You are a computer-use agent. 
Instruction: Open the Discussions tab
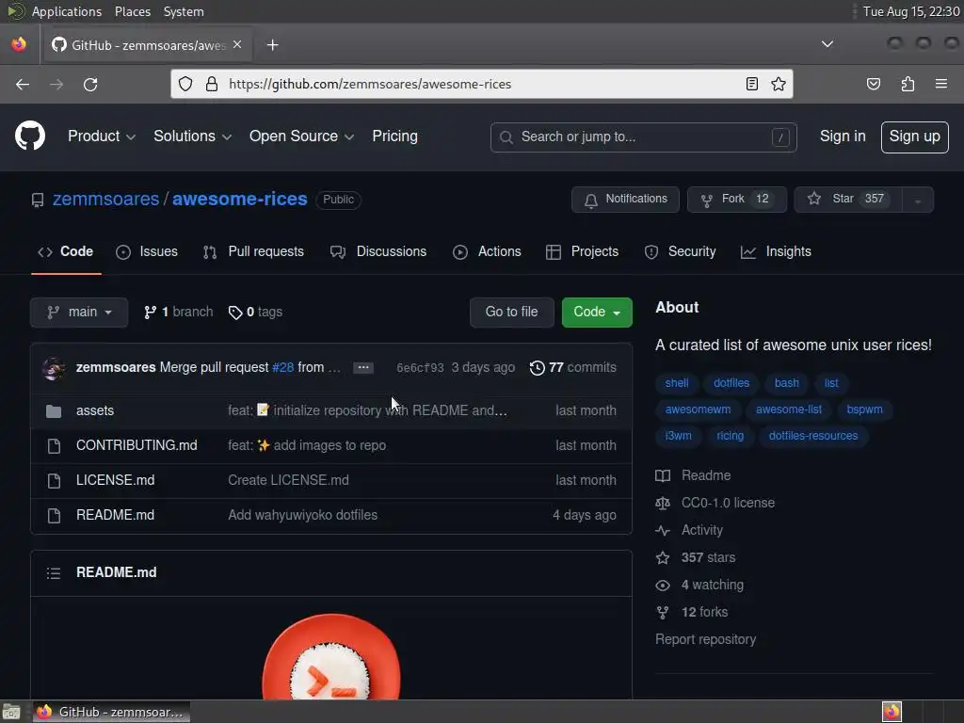click(x=378, y=251)
